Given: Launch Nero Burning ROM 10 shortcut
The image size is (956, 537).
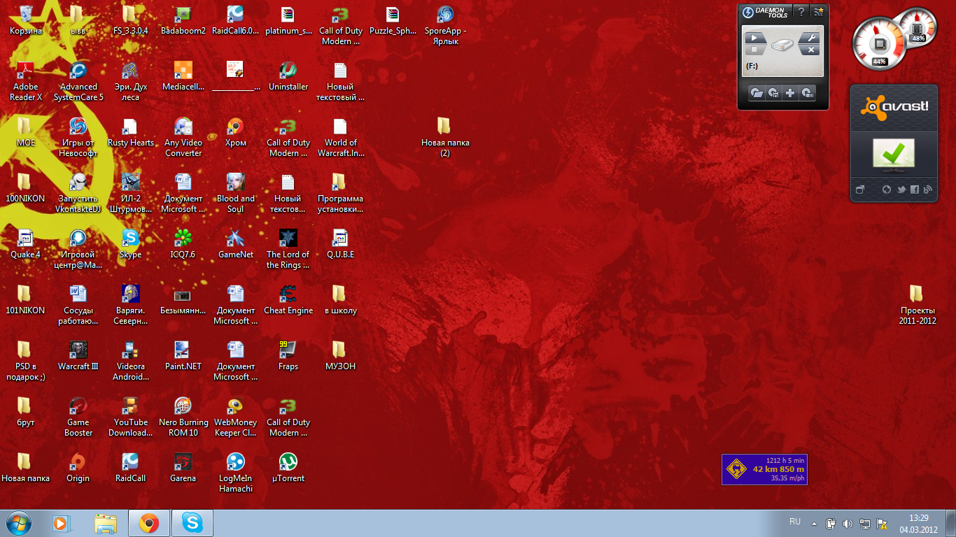Looking at the screenshot, I should (183, 416).
